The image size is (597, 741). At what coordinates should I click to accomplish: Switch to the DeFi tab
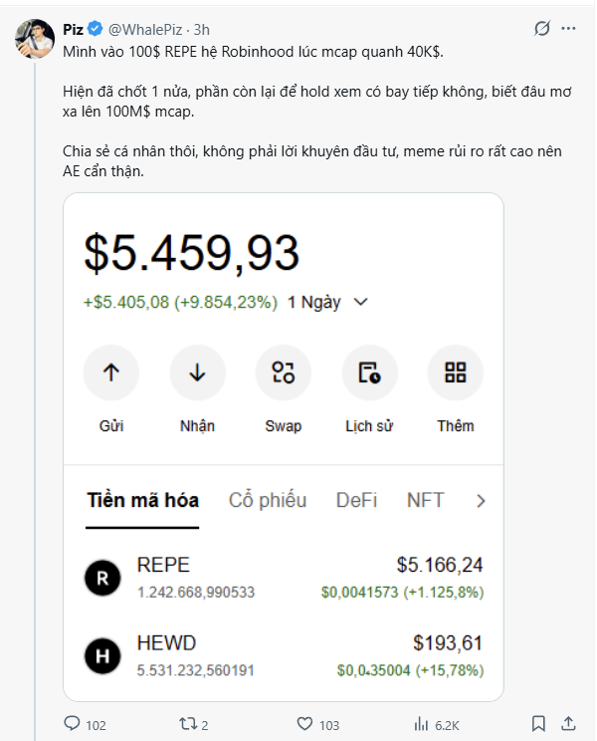pyautogui.click(x=356, y=500)
